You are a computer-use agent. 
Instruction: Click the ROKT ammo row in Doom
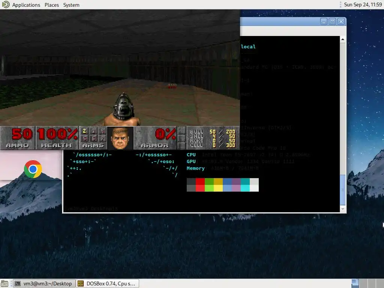212,141
